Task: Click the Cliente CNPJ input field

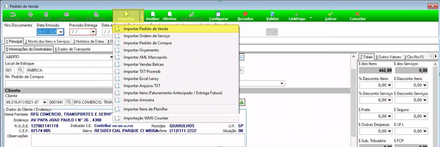Action: click(x=26, y=103)
